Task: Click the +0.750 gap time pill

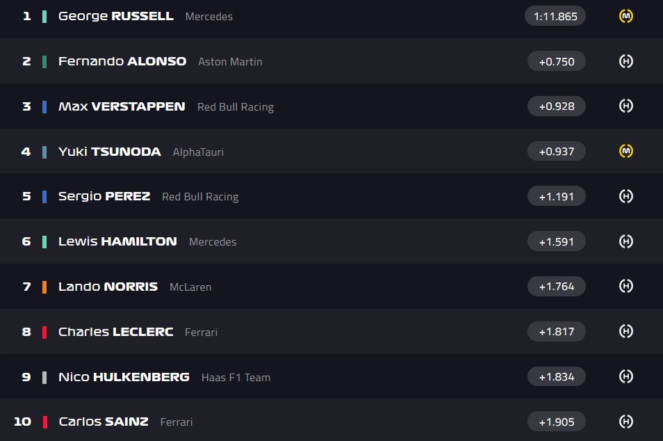Action: click(x=556, y=61)
